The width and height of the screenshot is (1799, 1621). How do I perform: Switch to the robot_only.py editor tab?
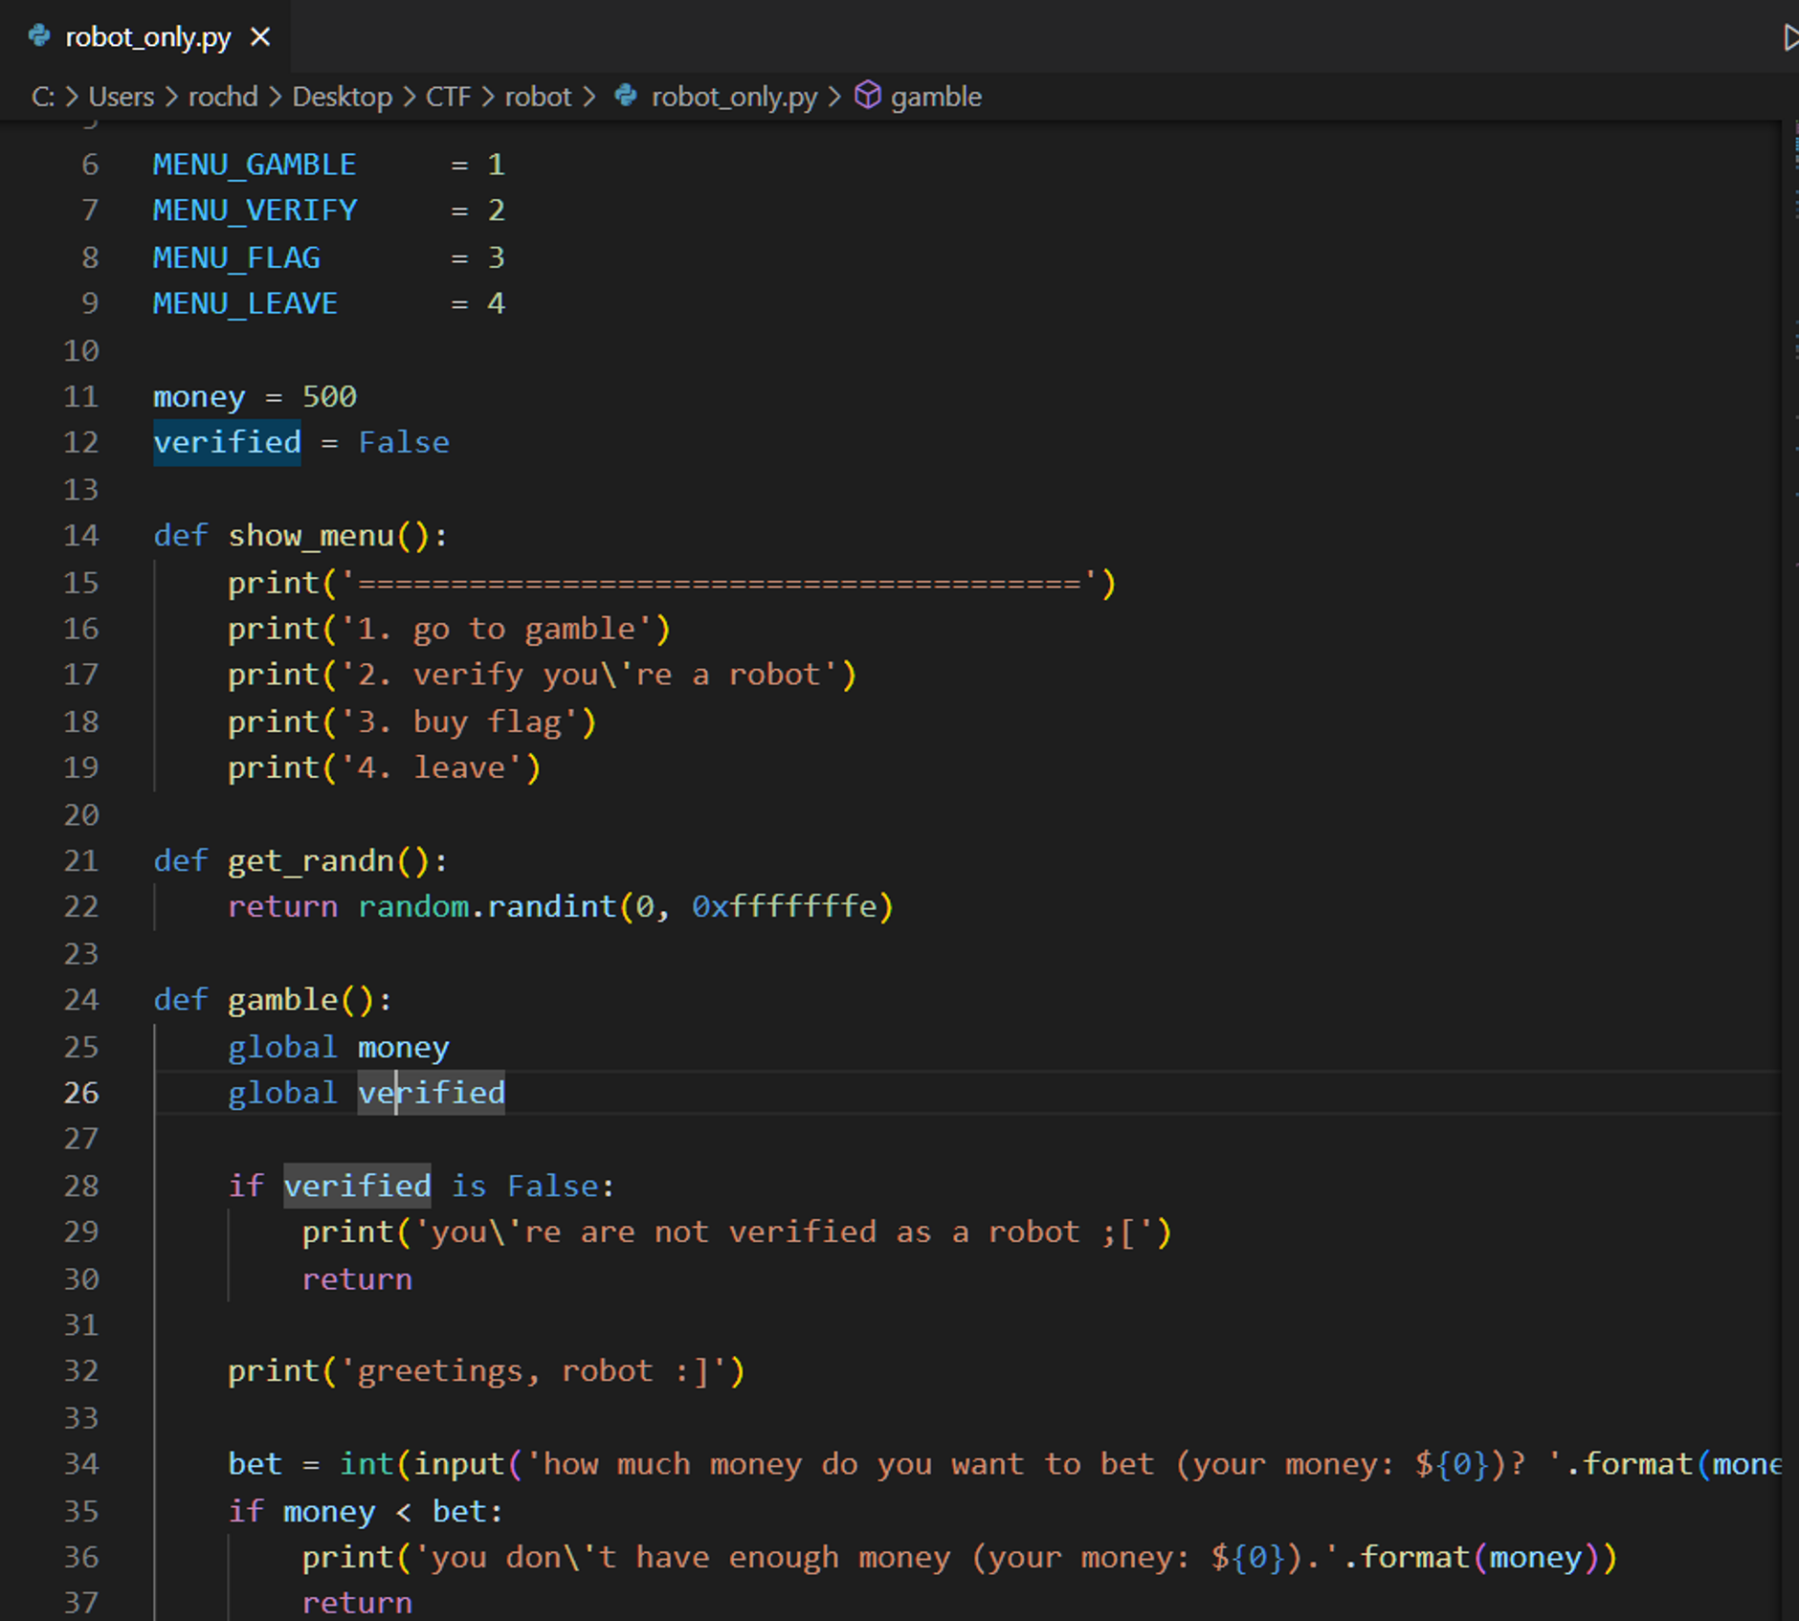146,37
